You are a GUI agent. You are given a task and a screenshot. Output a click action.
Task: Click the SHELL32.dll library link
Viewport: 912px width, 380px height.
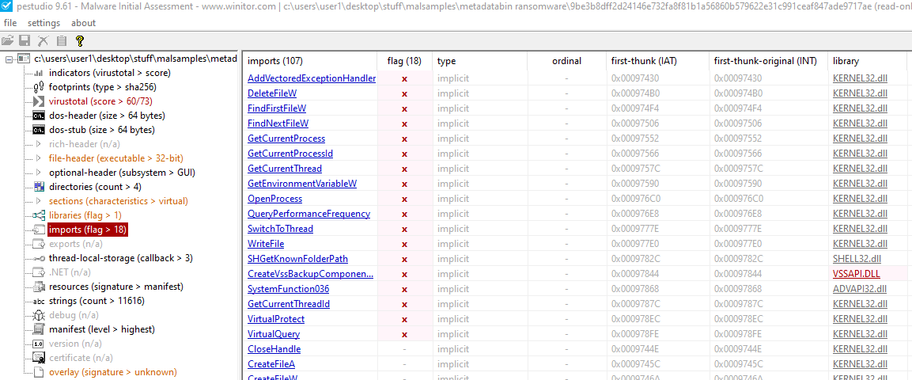857,259
